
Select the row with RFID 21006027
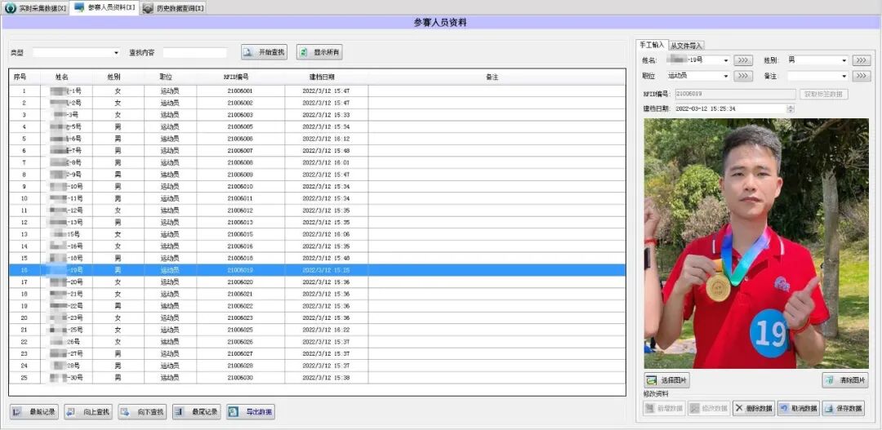pyautogui.click(x=317, y=353)
